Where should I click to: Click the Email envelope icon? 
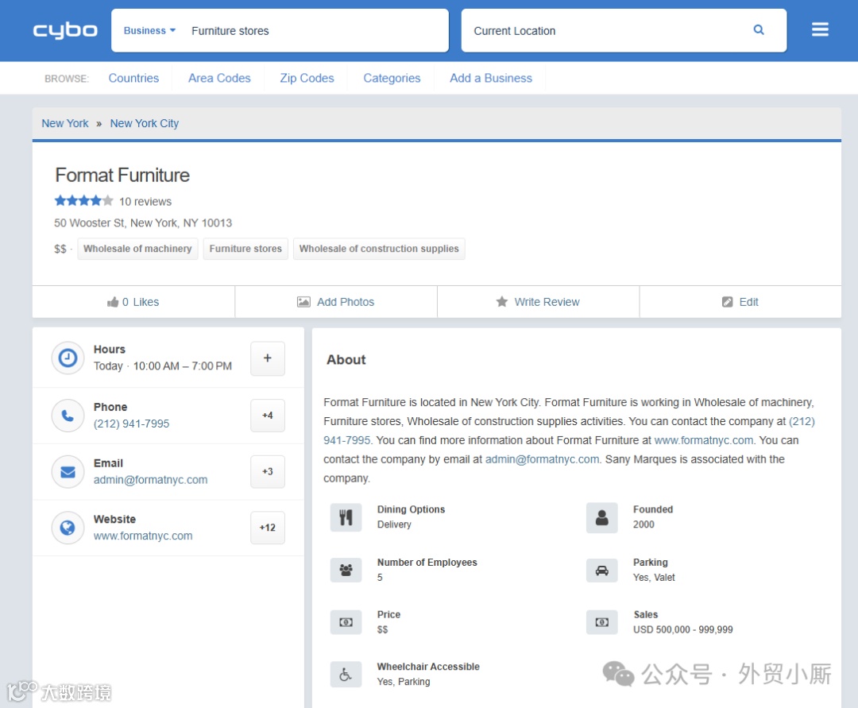(68, 472)
